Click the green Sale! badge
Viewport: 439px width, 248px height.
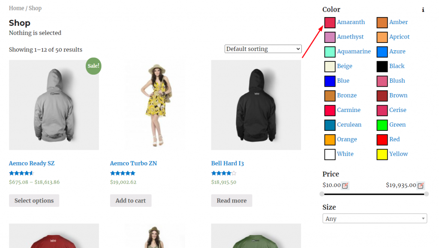pos(93,66)
